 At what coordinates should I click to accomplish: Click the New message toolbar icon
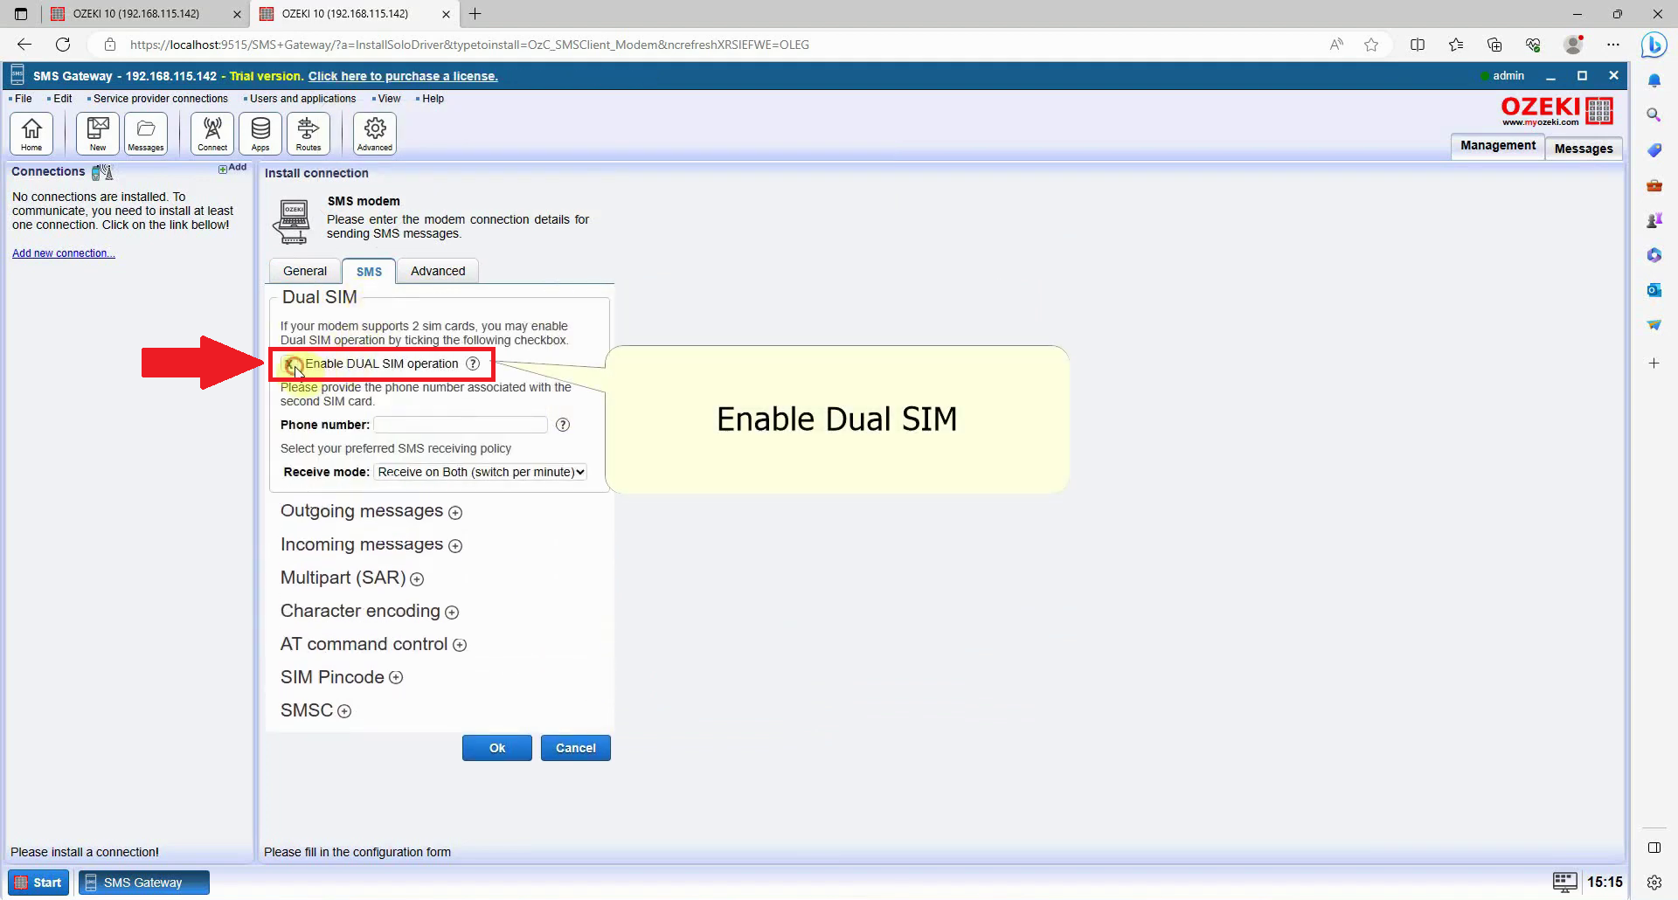tap(98, 134)
